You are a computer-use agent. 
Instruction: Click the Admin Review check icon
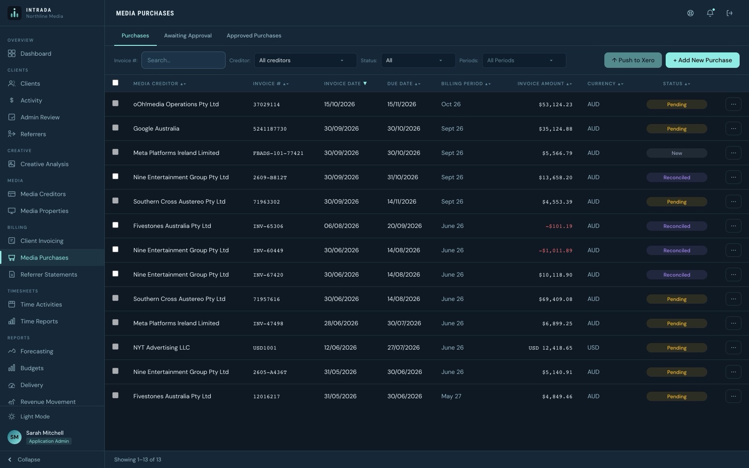(12, 117)
